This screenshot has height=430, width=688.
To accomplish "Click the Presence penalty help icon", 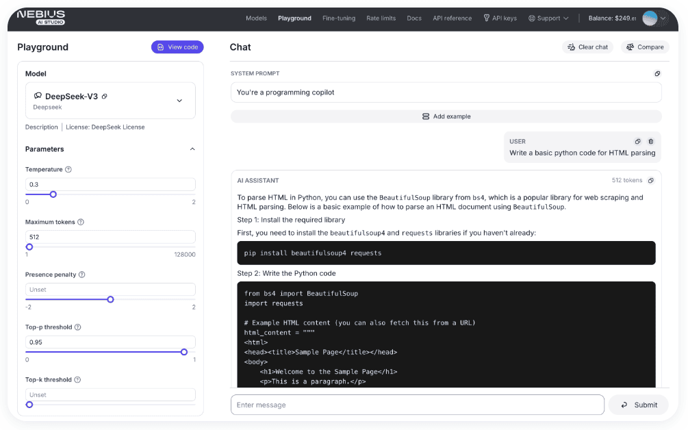I will [81, 275].
